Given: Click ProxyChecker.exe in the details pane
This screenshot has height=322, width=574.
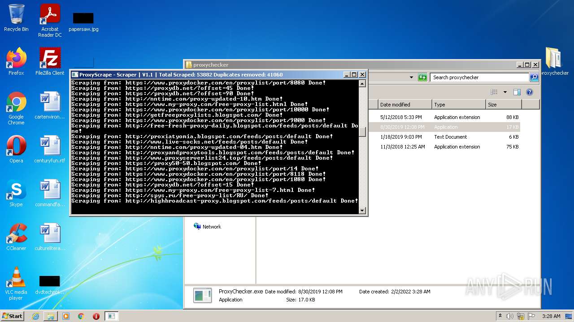Looking at the screenshot, I should pos(241,292).
